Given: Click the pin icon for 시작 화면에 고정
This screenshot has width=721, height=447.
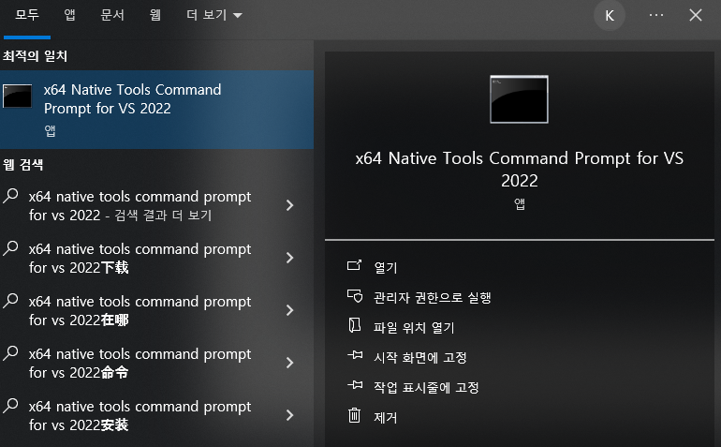Looking at the screenshot, I should (355, 355).
